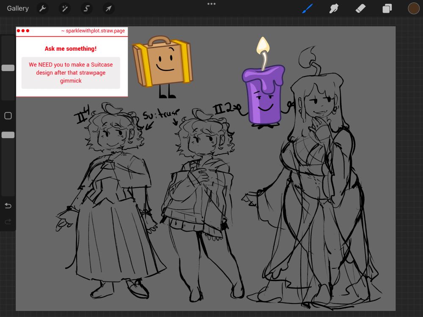Select the Eraser tool
423x317 pixels.
tap(360, 8)
